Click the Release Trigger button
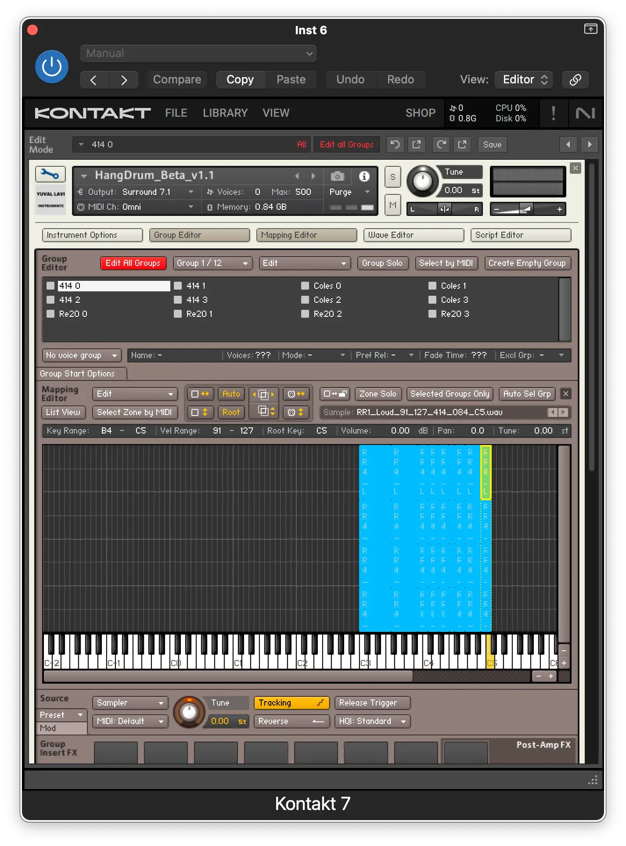626x846 pixels. [372, 703]
